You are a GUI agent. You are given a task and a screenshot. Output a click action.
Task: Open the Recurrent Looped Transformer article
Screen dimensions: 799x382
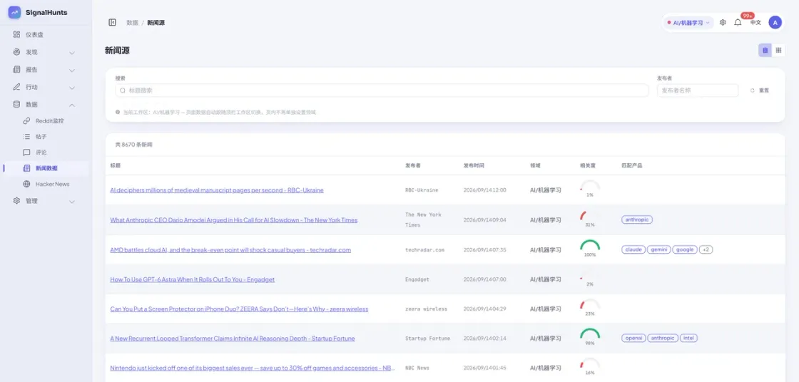233,339
